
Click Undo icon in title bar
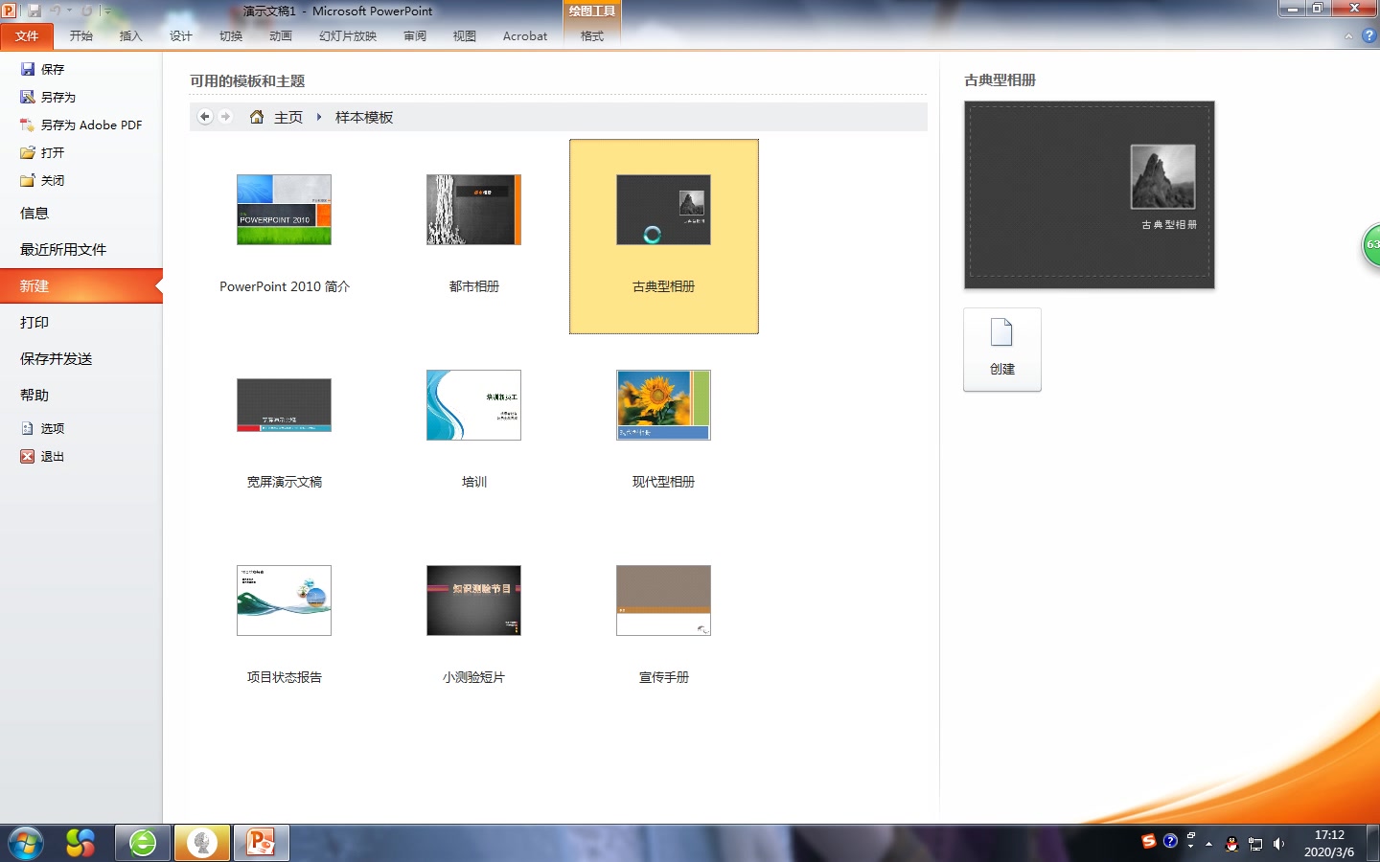click(x=56, y=11)
